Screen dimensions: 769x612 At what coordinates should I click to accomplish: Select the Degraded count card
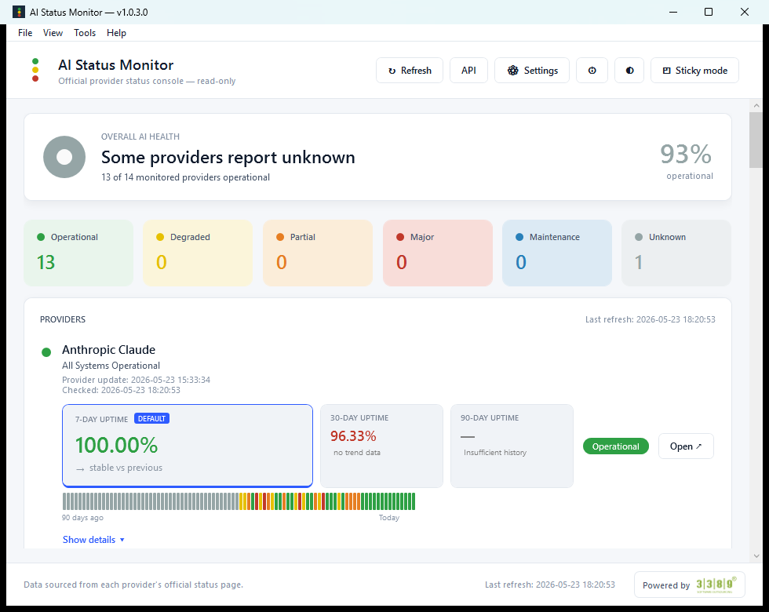point(198,253)
